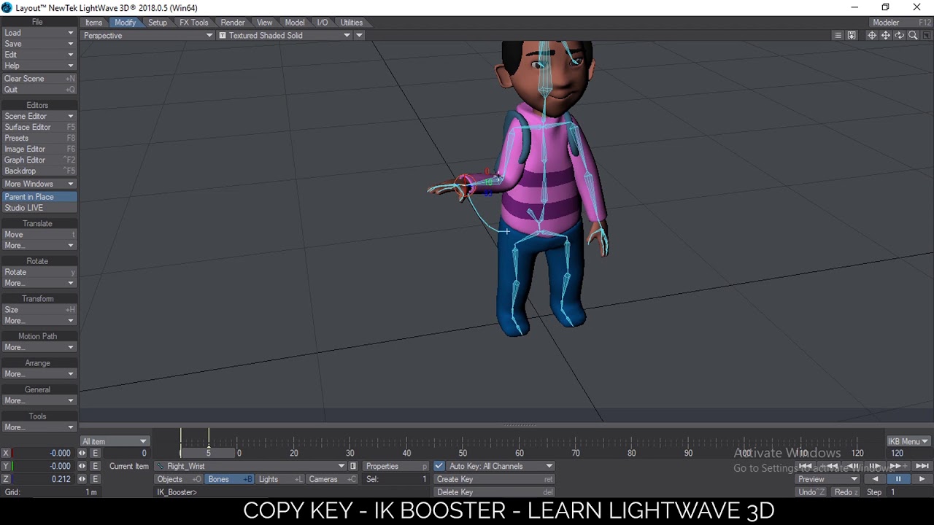Image resolution: width=934 pixels, height=525 pixels.
Task: Play the animation in reverse
Action: (x=875, y=479)
